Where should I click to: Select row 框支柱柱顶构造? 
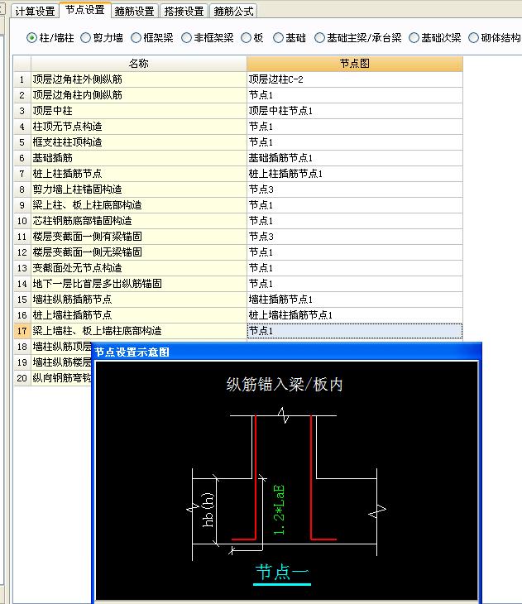(x=139, y=142)
